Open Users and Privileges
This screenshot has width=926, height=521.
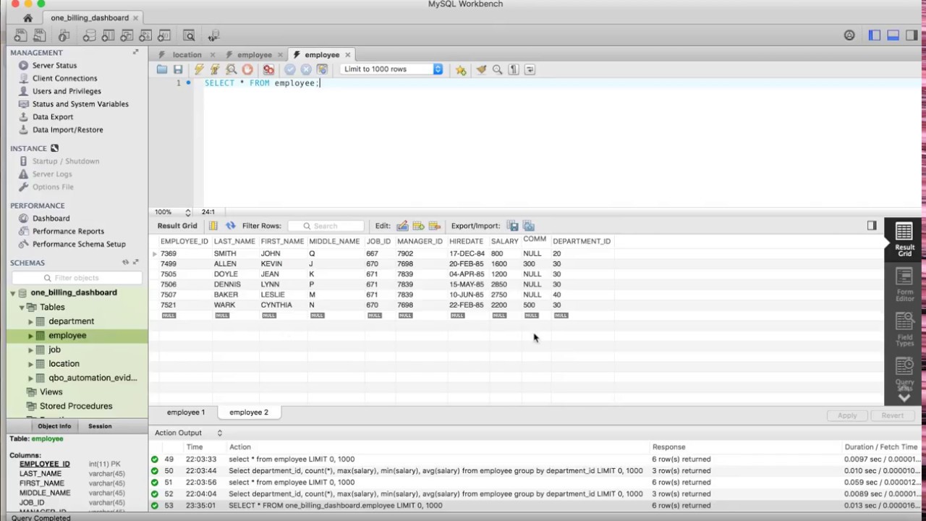pos(67,91)
